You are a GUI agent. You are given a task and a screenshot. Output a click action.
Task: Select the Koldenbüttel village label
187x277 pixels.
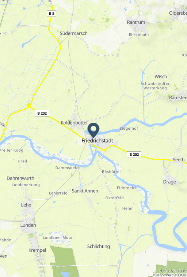[x=74, y=123]
